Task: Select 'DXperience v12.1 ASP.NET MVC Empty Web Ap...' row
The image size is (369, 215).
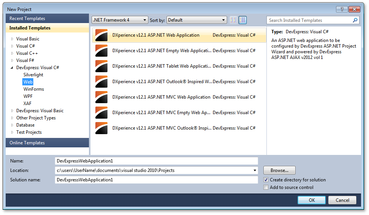Action: [179, 113]
